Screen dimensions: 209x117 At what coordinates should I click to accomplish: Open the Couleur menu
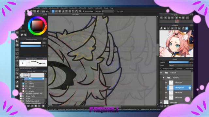pyautogui.click(x=73, y=8)
